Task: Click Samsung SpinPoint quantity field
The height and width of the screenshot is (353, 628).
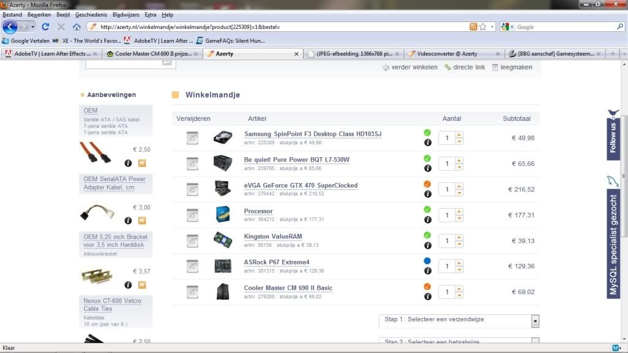Action: (447, 138)
